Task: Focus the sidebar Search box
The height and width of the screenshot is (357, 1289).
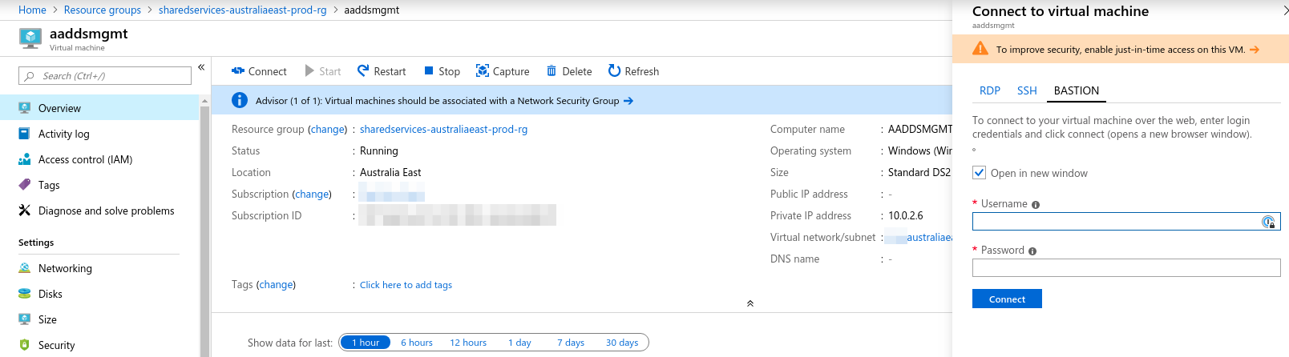Action: click(x=105, y=76)
